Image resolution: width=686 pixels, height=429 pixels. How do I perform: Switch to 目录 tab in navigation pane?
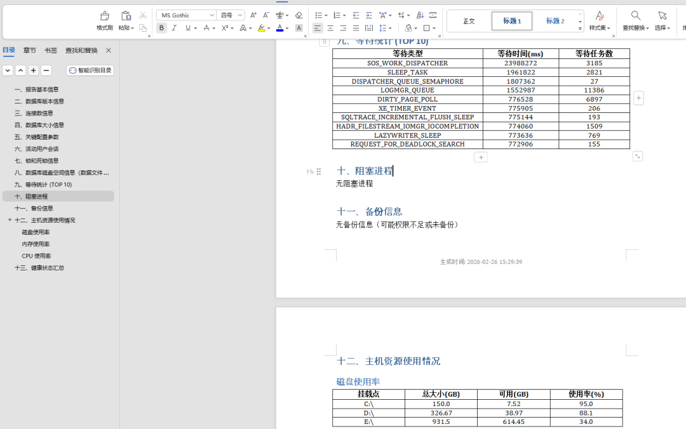[x=9, y=50]
